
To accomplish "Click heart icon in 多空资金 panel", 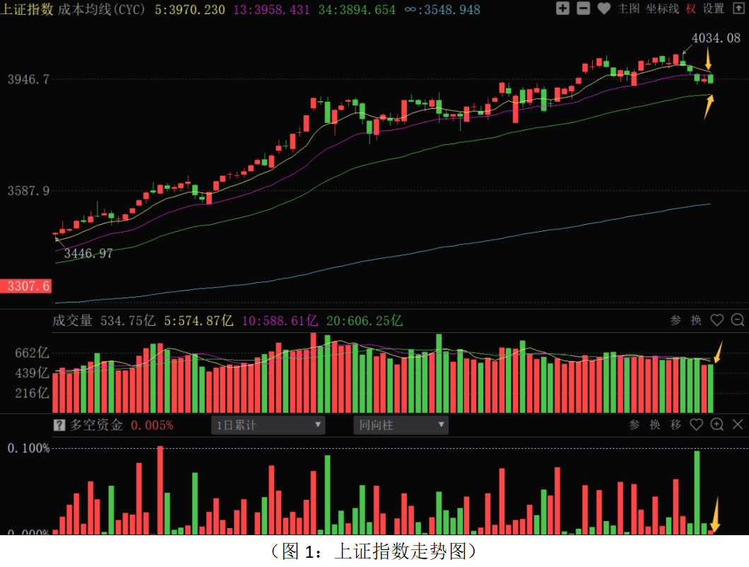I will [696, 424].
